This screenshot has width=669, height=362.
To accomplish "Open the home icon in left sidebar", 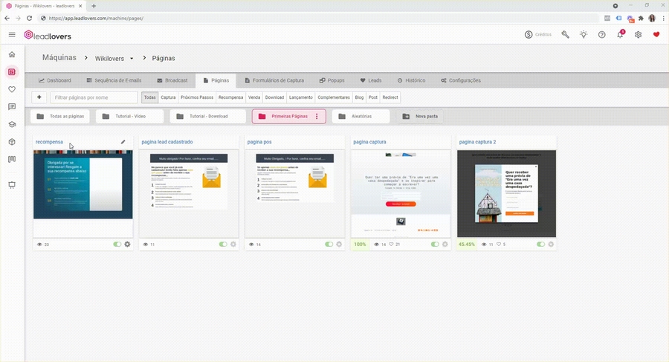I will click(11, 54).
